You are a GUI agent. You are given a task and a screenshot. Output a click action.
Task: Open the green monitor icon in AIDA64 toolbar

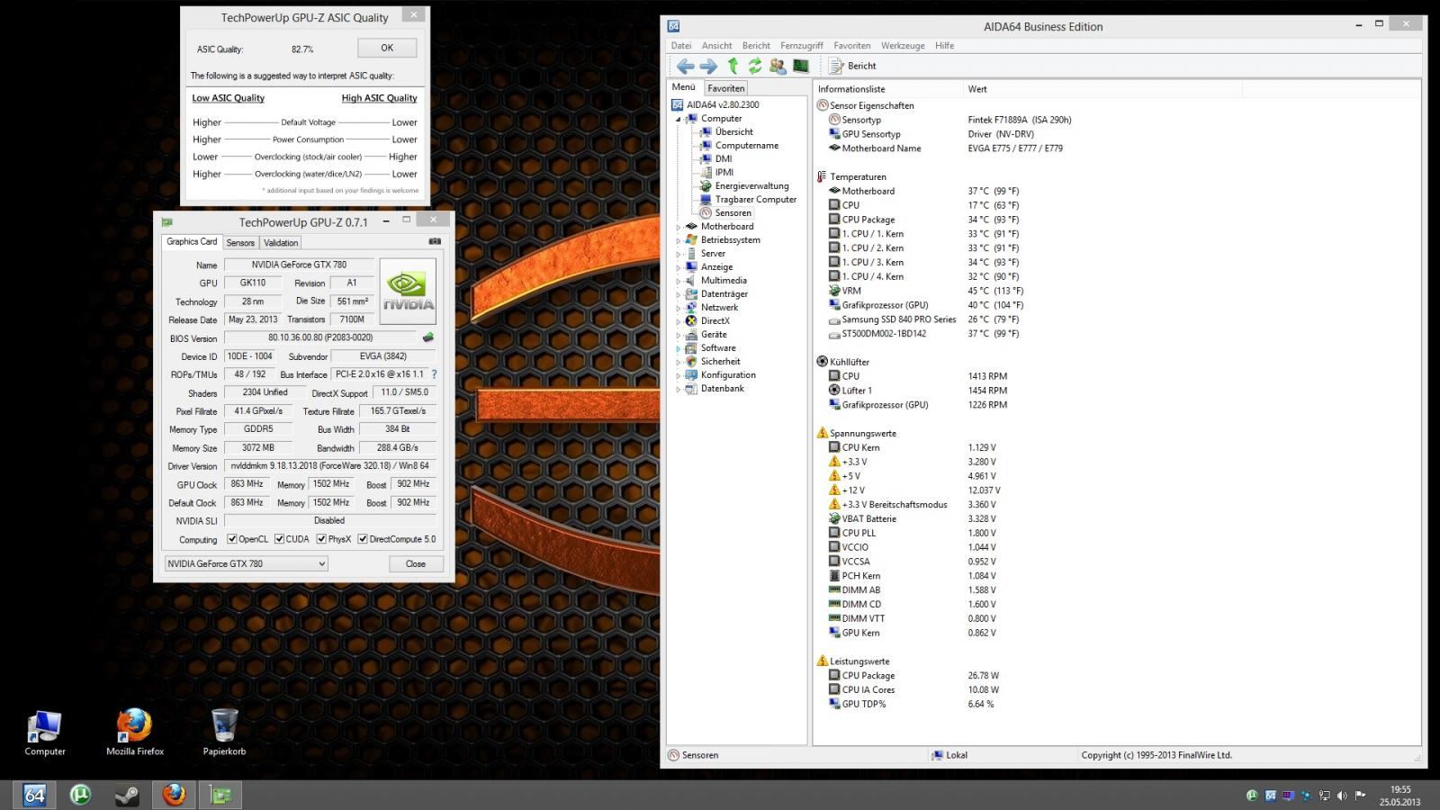point(800,66)
